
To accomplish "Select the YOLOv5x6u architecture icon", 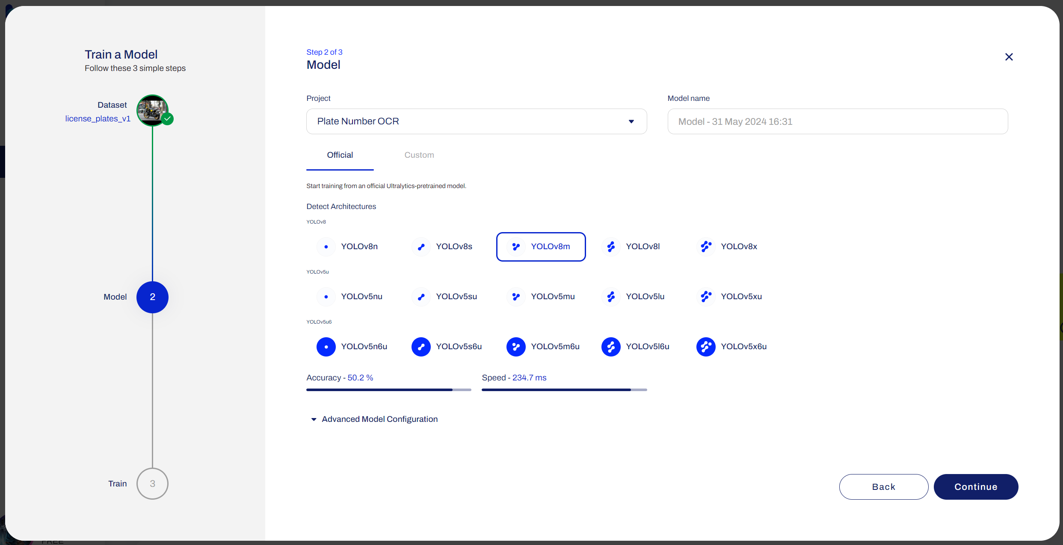I will pos(706,347).
